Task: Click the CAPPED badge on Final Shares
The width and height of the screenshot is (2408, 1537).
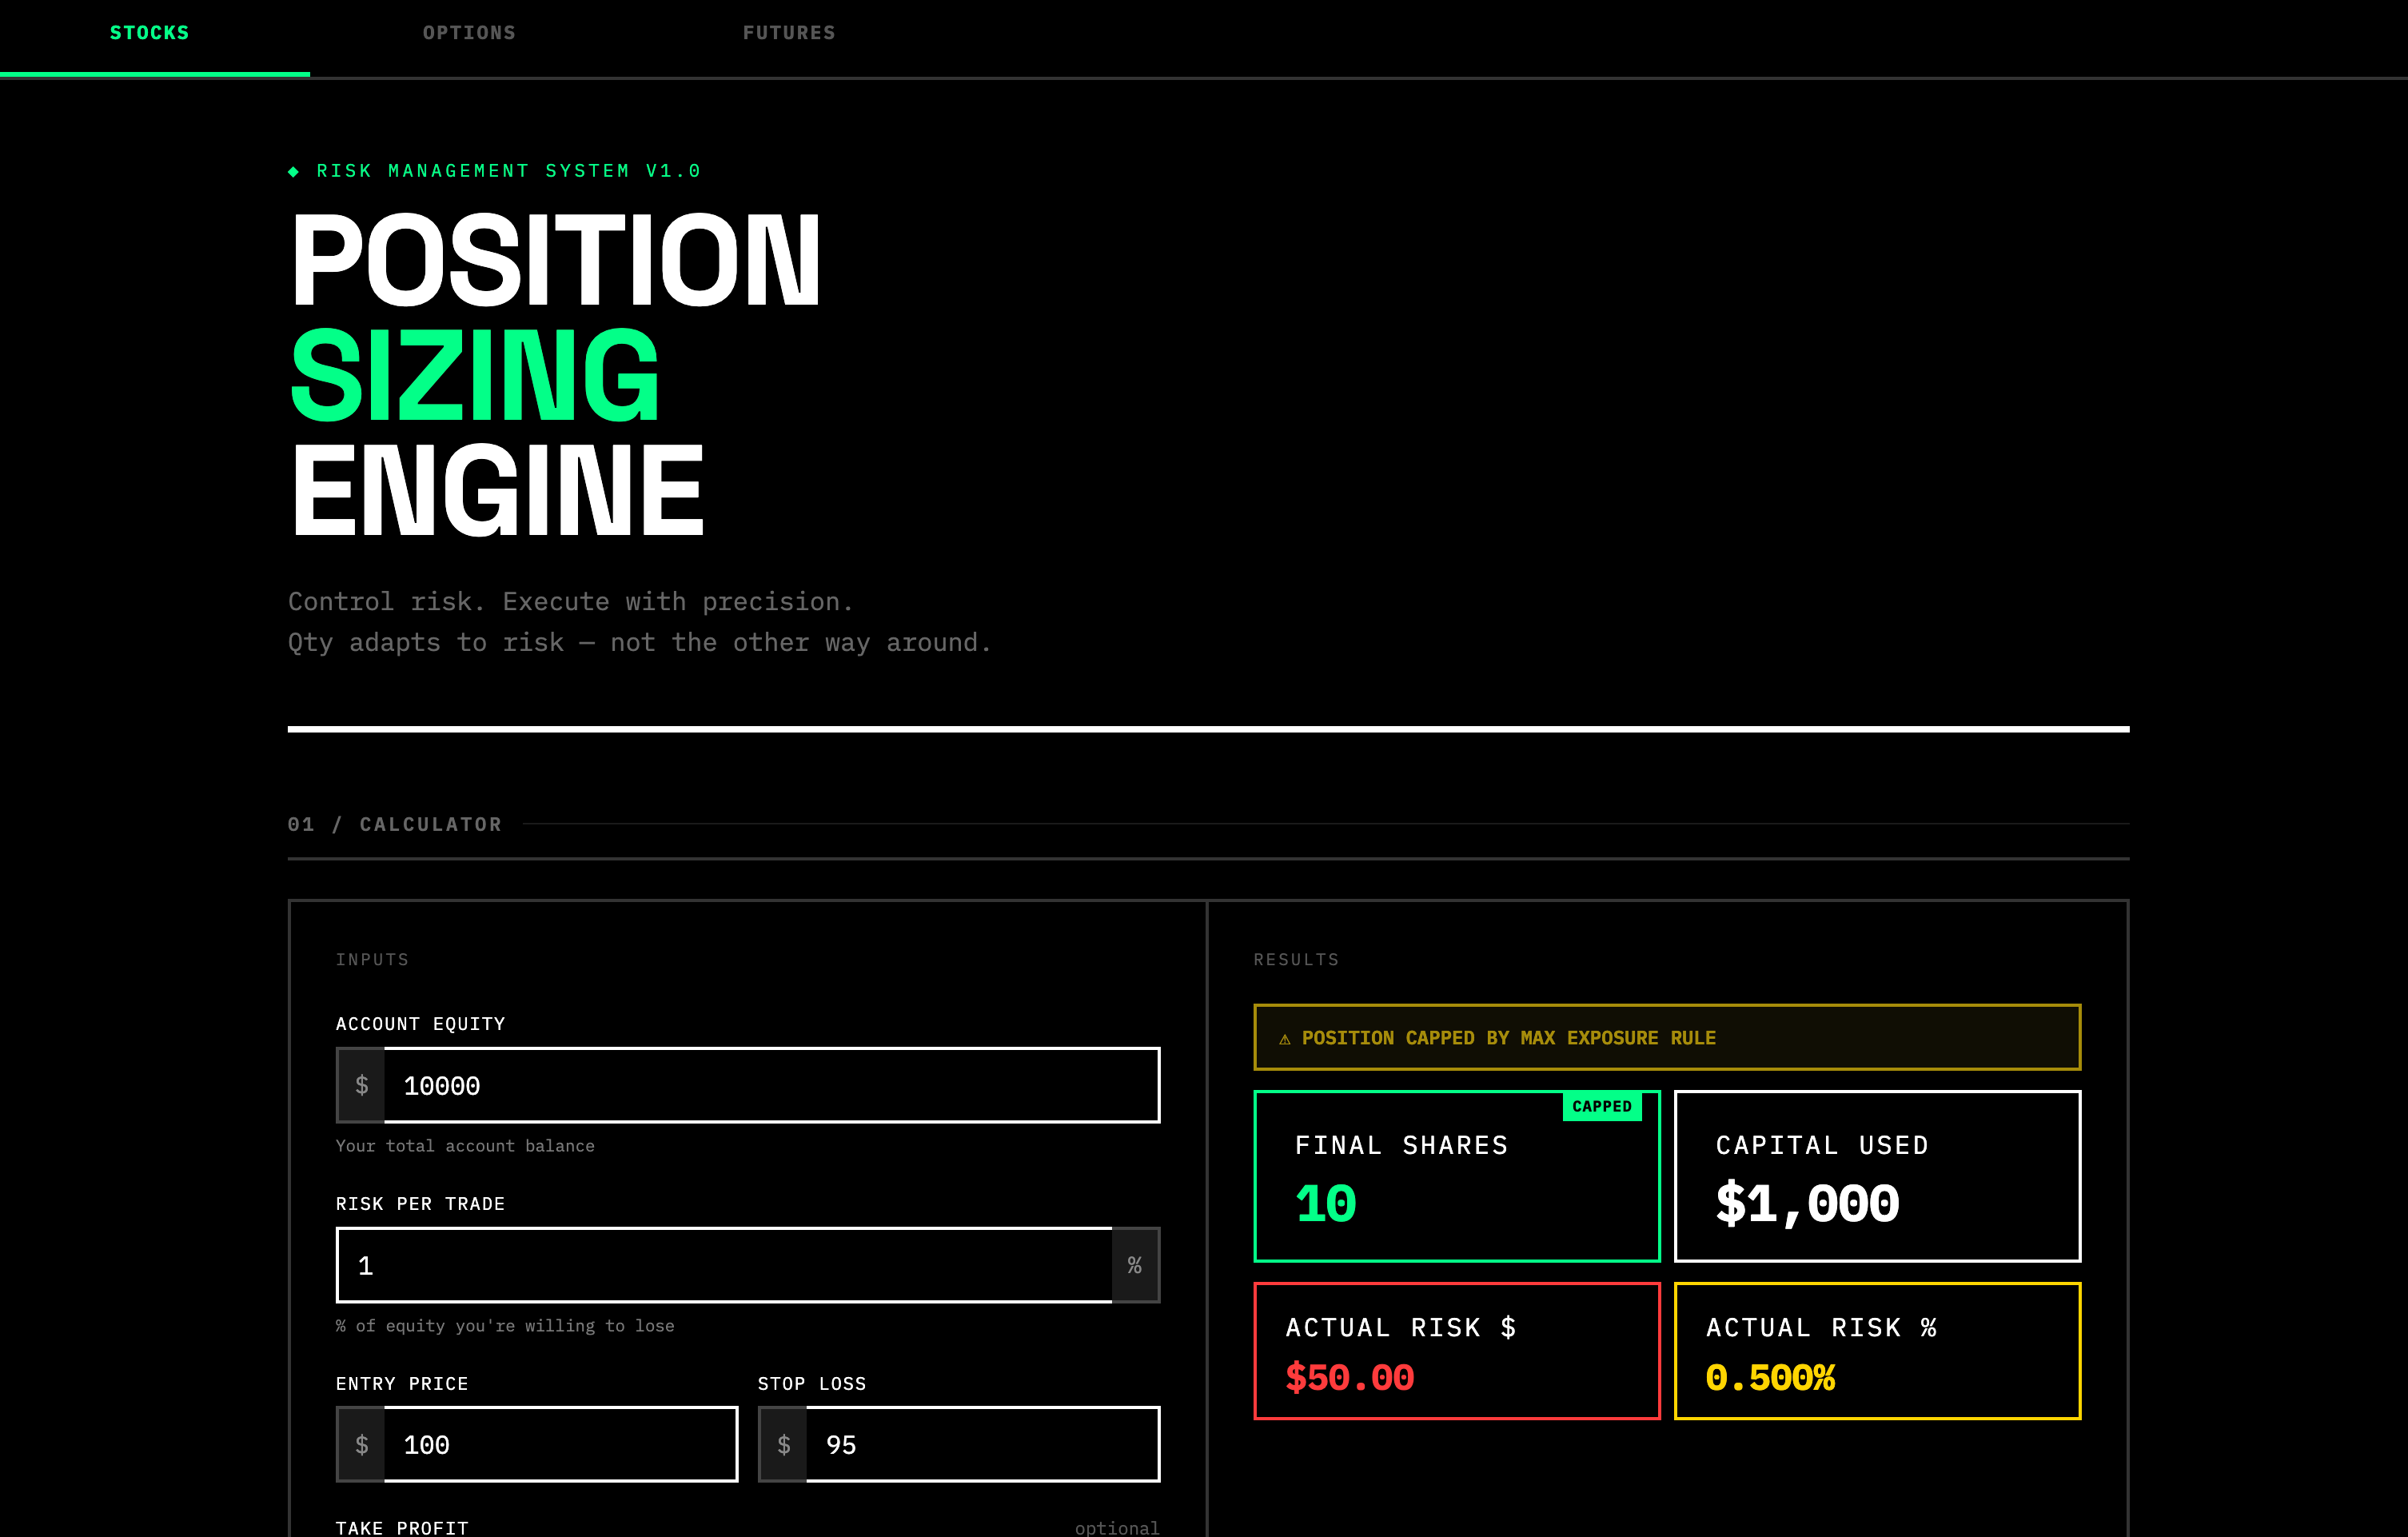Action: (1602, 1106)
